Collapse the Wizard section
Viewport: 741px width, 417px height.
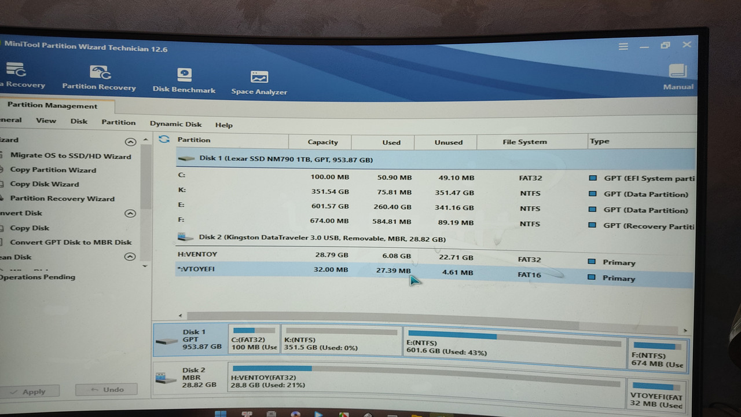(130, 141)
